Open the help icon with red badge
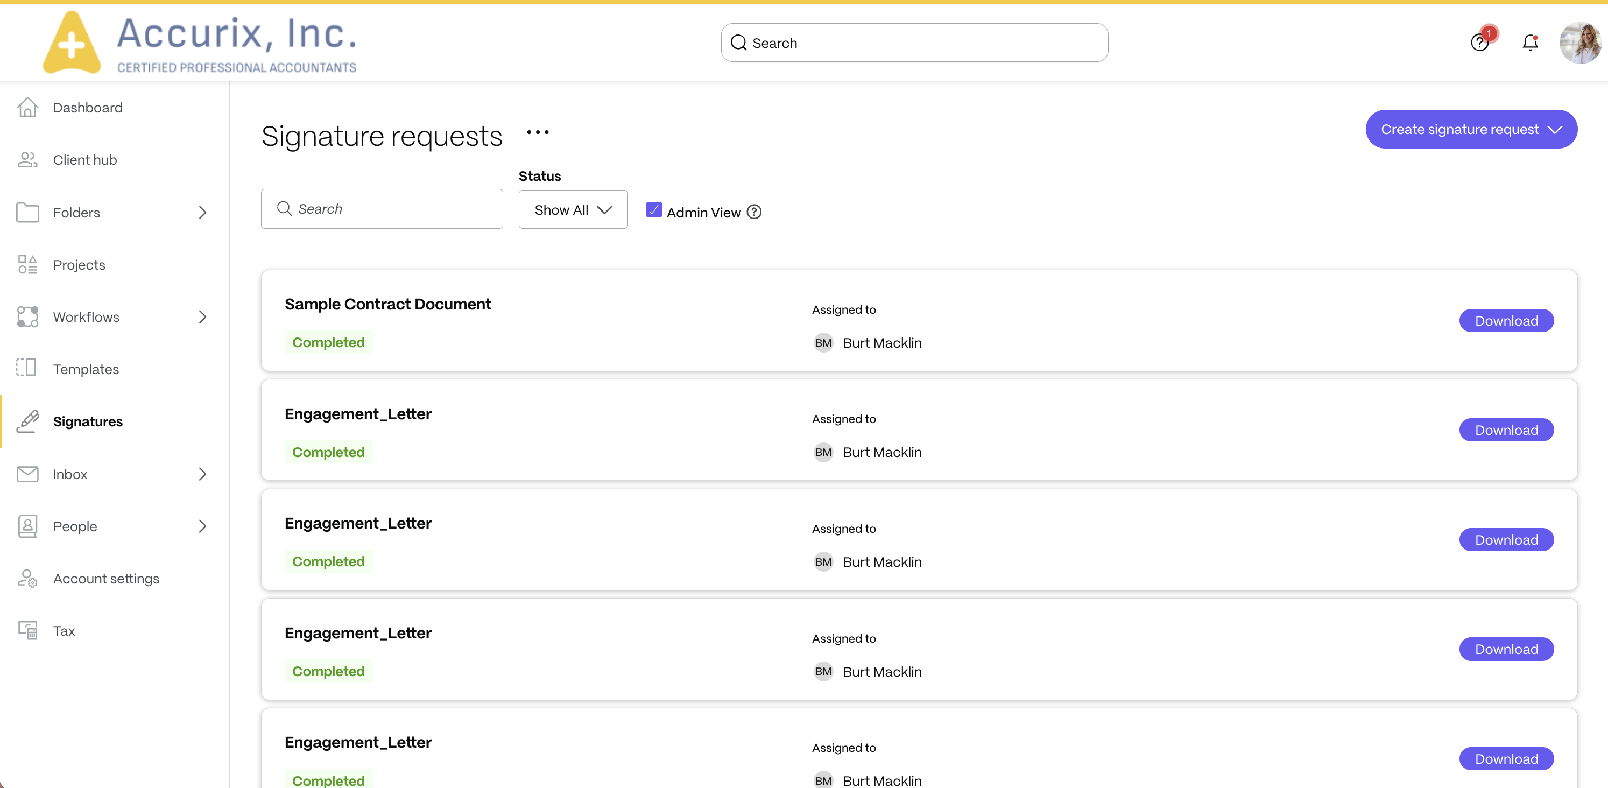Image resolution: width=1608 pixels, height=788 pixels. tap(1480, 42)
